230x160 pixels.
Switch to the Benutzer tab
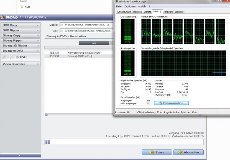pos(179,12)
